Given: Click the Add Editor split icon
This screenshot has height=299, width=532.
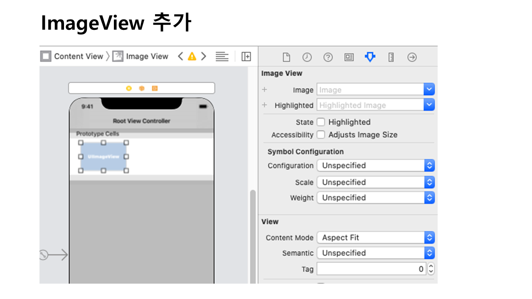Looking at the screenshot, I should click(x=246, y=56).
